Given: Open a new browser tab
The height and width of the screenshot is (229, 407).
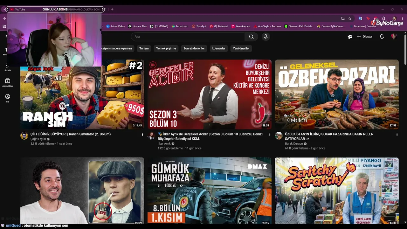Looking at the screenshot, I should pos(112,9).
